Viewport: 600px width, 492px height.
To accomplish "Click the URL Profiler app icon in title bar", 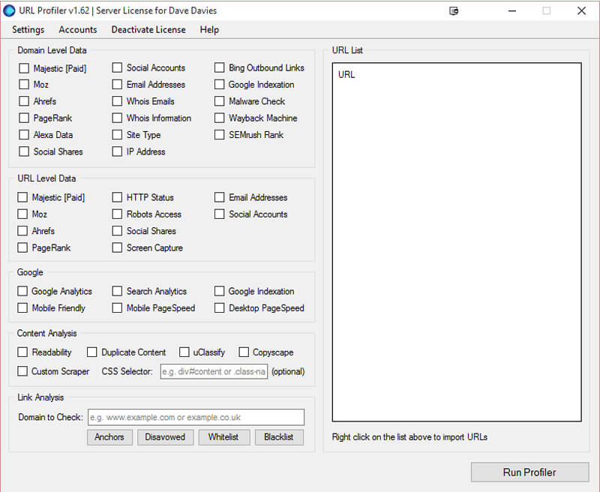I will (9, 10).
